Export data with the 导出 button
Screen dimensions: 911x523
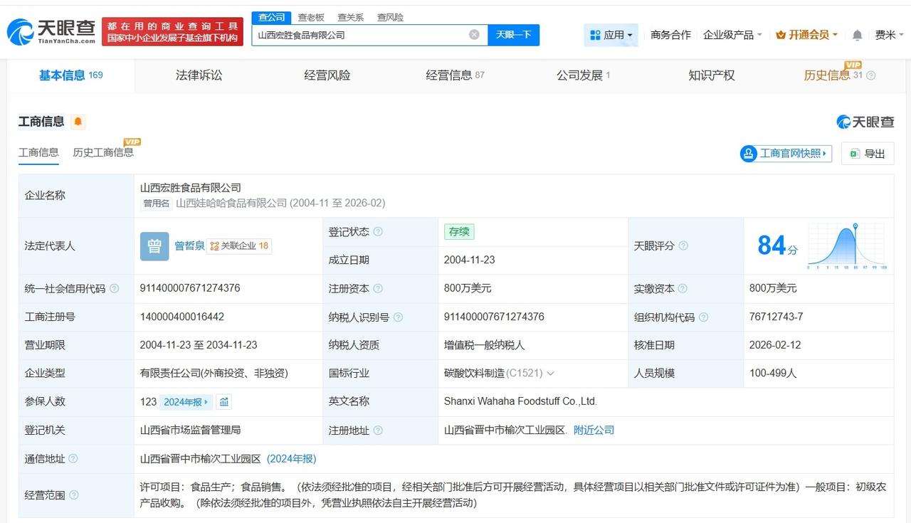pos(868,154)
